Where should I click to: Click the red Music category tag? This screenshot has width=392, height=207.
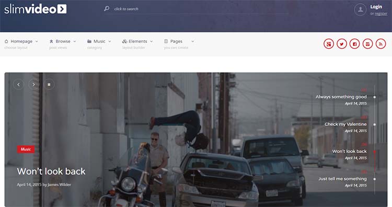[x=26, y=149]
